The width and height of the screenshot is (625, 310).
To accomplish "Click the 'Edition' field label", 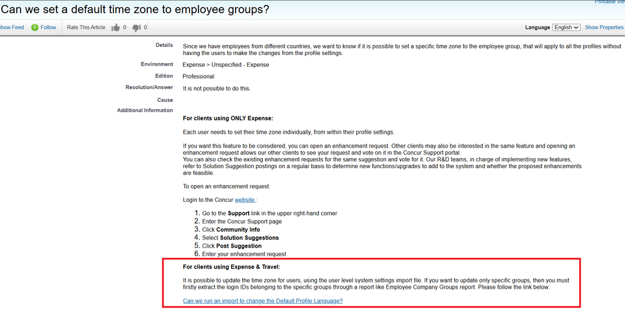I will pyautogui.click(x=164, y=76).
